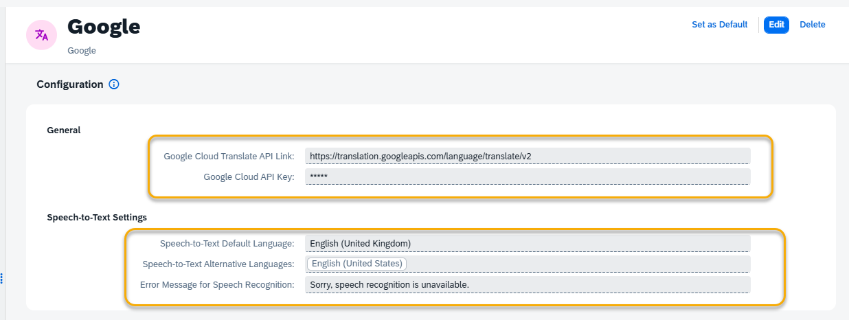
Task: Open the Configuration info icon
Action: pos(114,84)
